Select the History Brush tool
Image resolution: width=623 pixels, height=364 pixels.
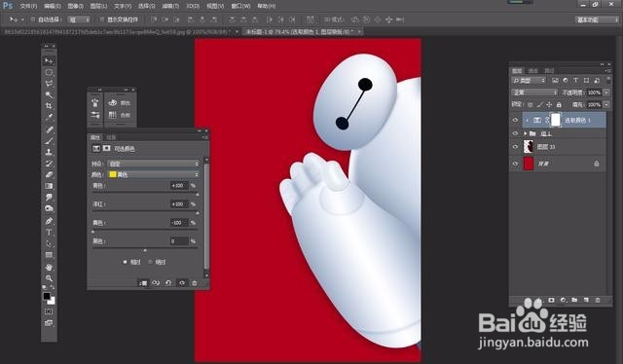pyautogui.click(x=49, y=164)
